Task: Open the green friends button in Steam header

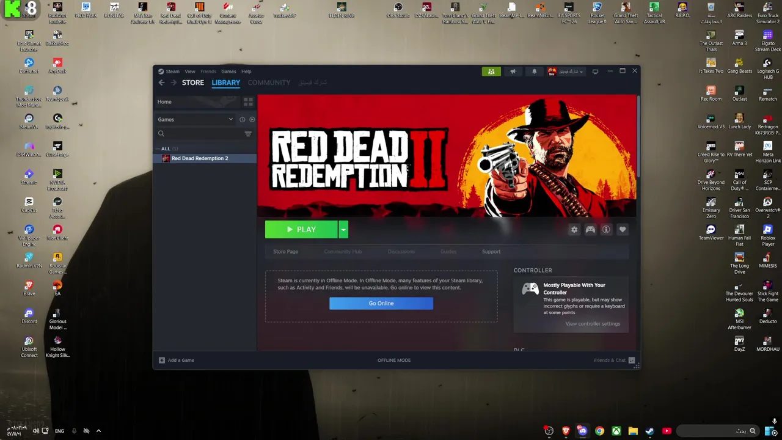Action: click(x=491, y=71)
